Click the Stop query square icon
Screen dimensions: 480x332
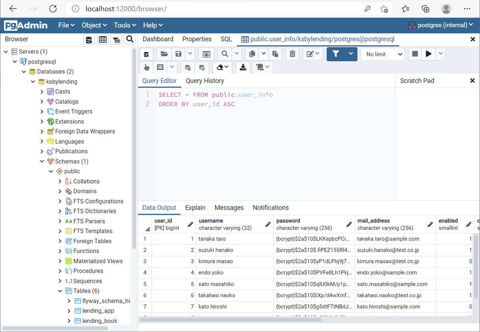[415, 54]
